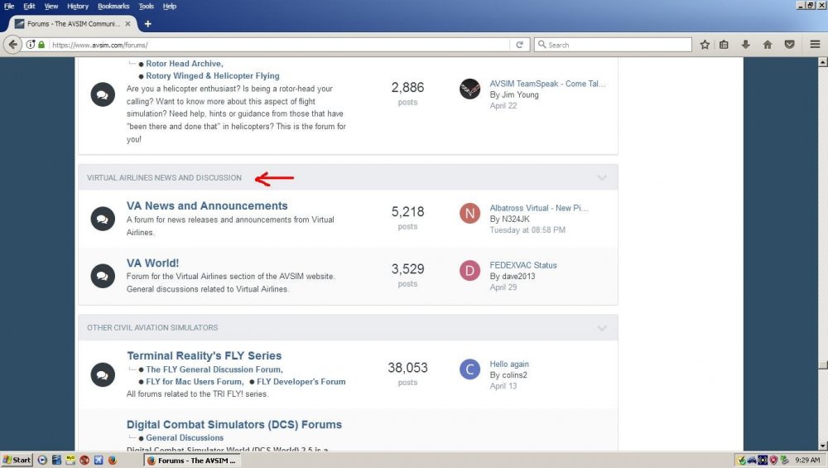The height and width of the screenshot is (468, 828).
Task: Open the Albatross Virtual latest post
Action: click(539, 208)
